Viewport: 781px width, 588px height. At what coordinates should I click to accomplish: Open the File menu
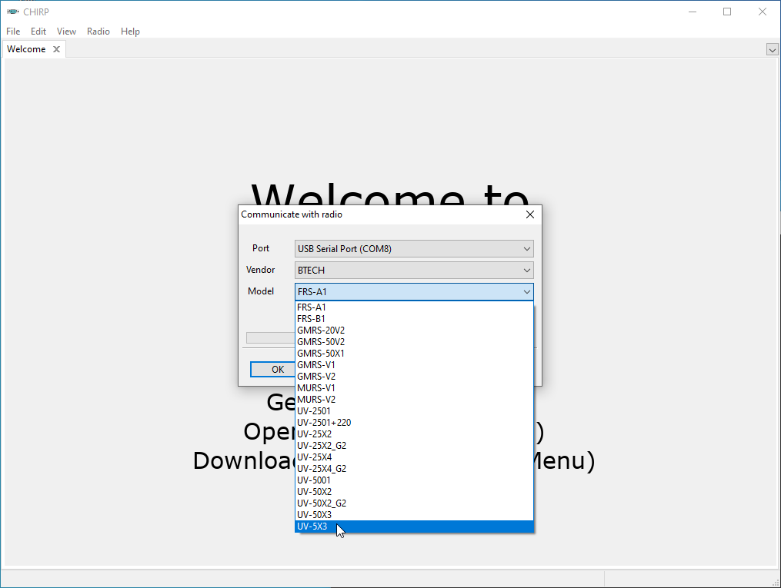[13, 32]
